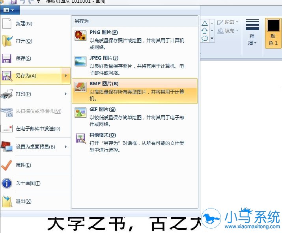This screenshot has width=282, height=233.
Task: Click the PNG picture flower thumbnail icon
Action: pyautogui.click(x=80, y=36)
